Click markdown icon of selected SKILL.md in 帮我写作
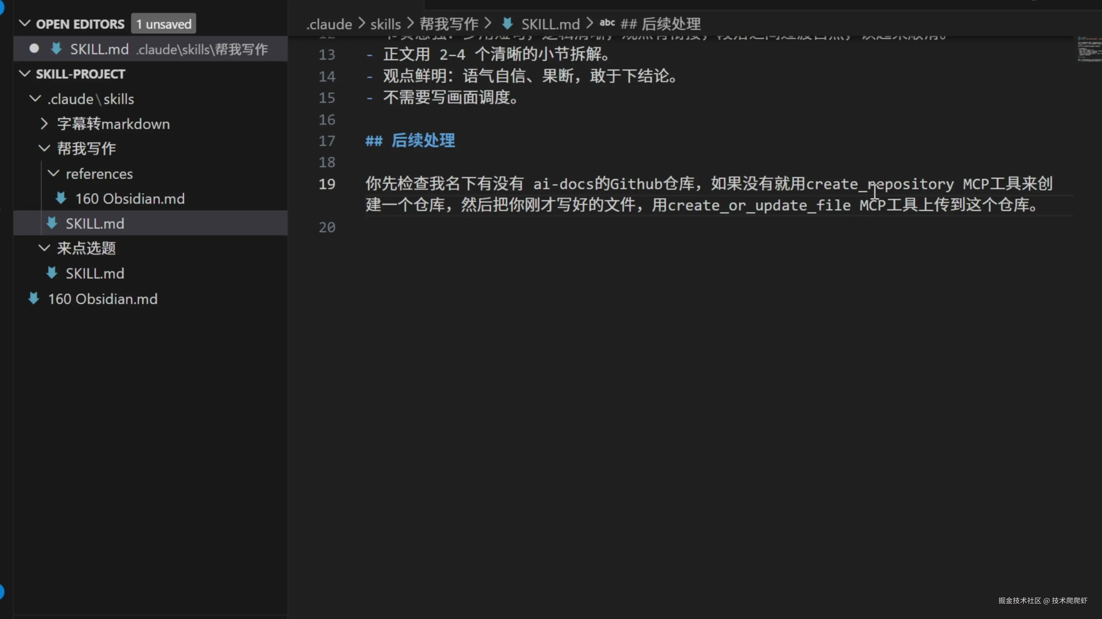 52,223
